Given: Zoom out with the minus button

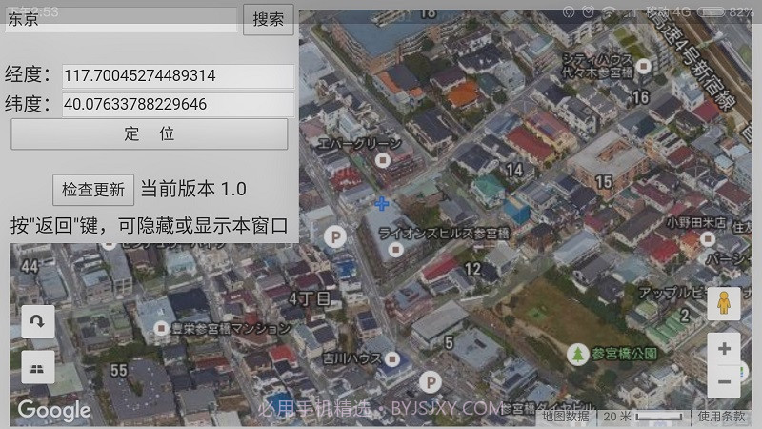Looking at the screenshot, I should click(724, 382).
